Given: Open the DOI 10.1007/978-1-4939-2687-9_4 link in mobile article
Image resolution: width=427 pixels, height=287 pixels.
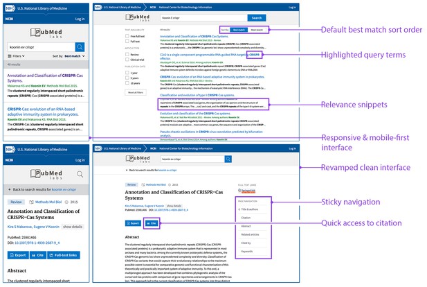Looking at the screenshot, I should [37, 243].
